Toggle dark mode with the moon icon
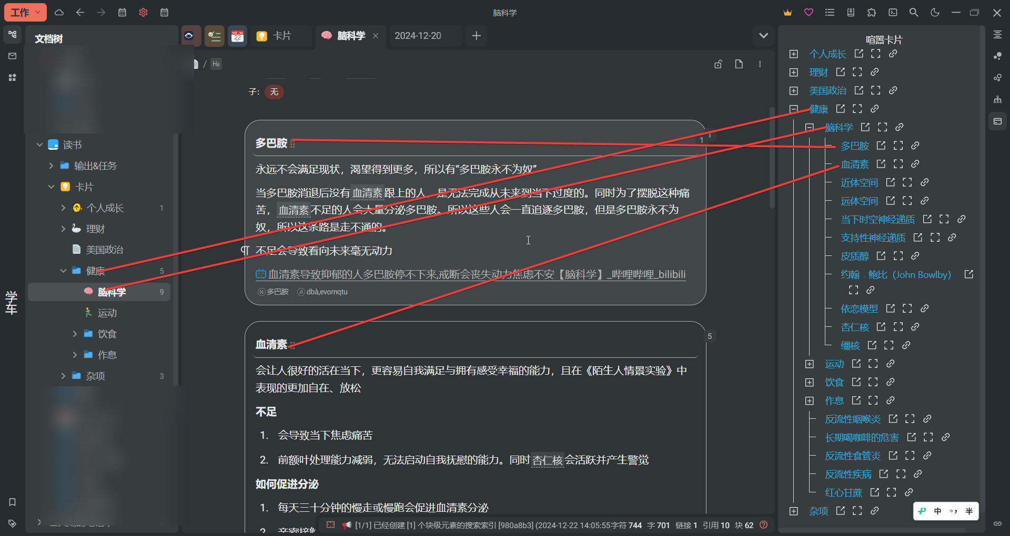 point(935,13)
